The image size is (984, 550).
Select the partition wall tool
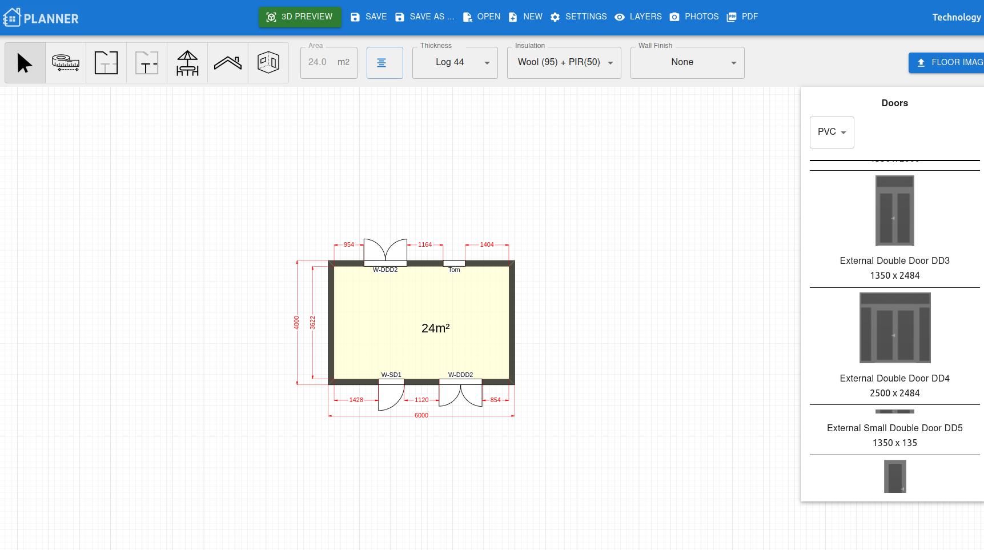(x=146, y=62)
